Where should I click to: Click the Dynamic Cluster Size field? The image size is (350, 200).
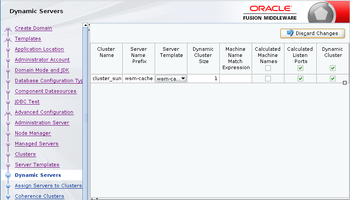point(203,78)
